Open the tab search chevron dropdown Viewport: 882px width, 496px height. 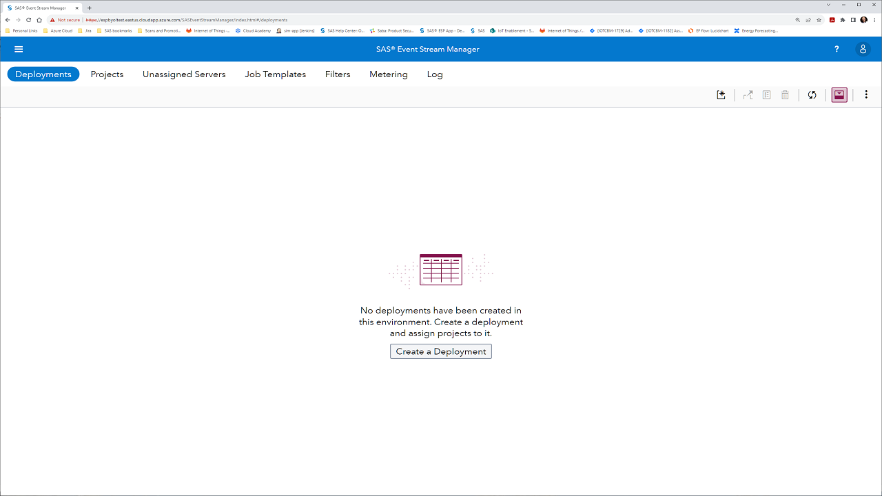click(x=829, y=5)
